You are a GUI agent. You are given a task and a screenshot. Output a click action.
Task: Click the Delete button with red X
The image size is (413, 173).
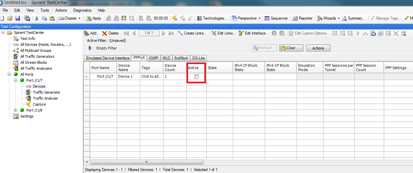[110, 33]
